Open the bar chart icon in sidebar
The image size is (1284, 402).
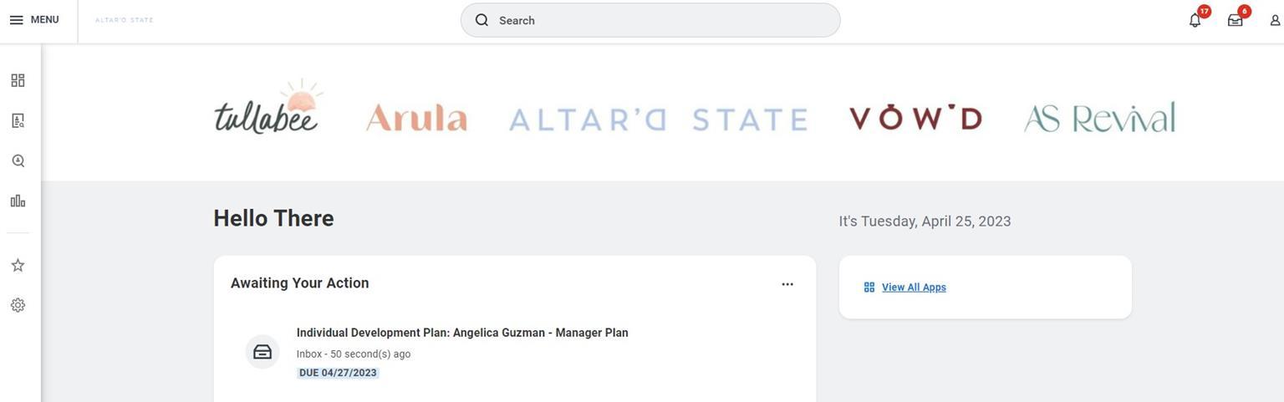click(18, 201)
